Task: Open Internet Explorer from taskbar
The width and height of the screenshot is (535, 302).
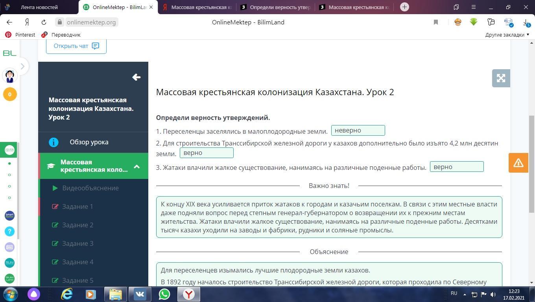Action: click(x=67, y=294)
